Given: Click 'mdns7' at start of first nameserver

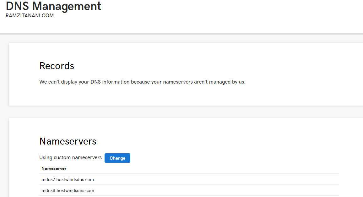Looking at the screenshot, I should 48,179.
